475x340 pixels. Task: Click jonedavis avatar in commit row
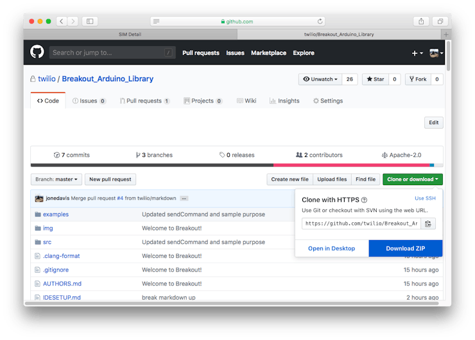pyautogui.click(x=39, y=198)
